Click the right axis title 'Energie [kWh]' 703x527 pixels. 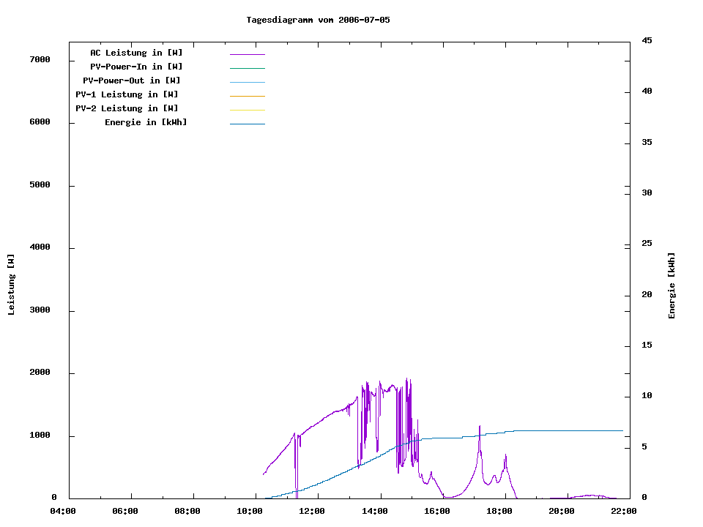[x=672, y=285]
